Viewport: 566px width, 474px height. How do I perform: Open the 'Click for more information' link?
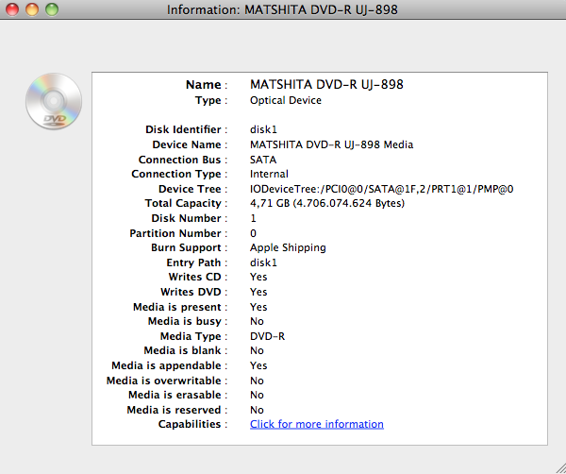(x=317, y=424)
